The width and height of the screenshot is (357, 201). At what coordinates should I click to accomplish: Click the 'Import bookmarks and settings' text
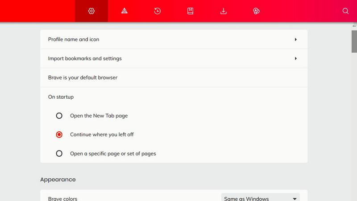tap(85, 59)
